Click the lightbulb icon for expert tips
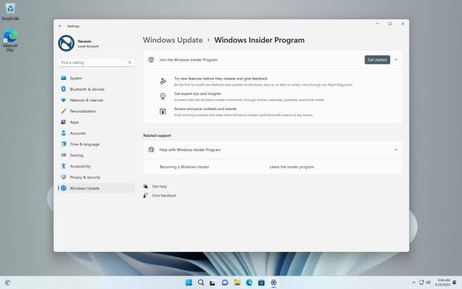This screenshot has height=289, width=462. (163, 96)
